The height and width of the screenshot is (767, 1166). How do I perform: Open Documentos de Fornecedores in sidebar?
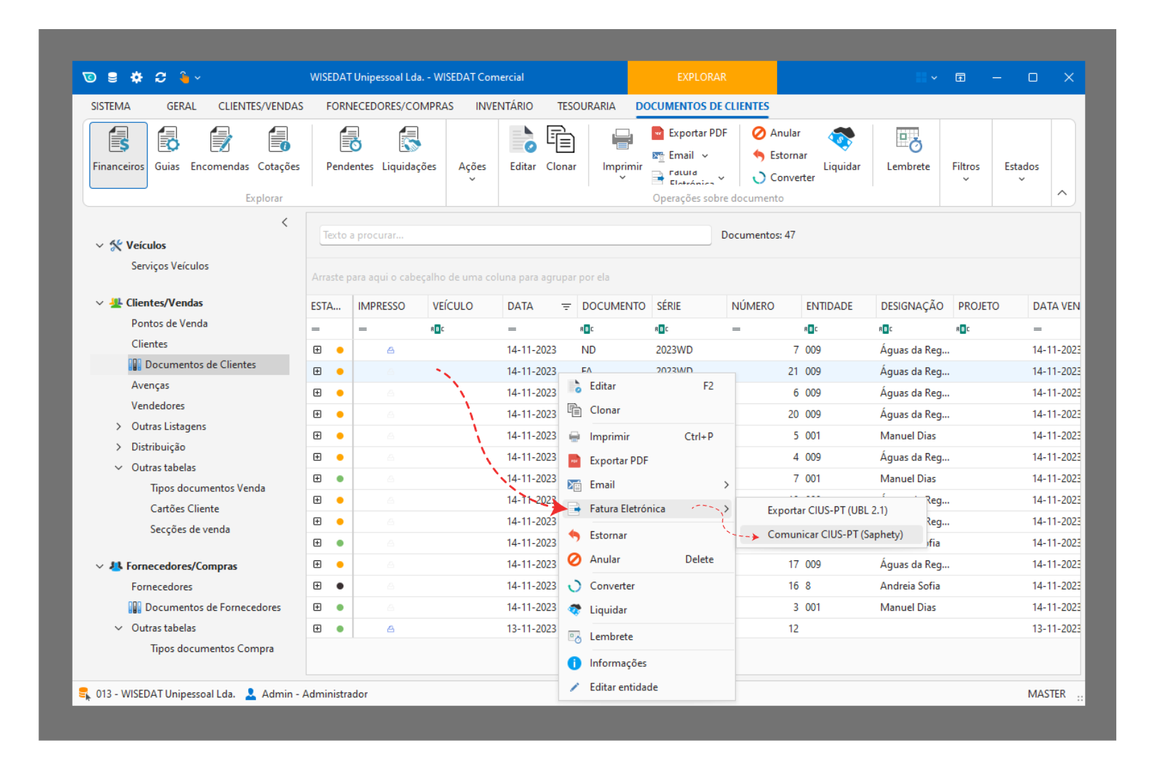click(x=213, y=608)
